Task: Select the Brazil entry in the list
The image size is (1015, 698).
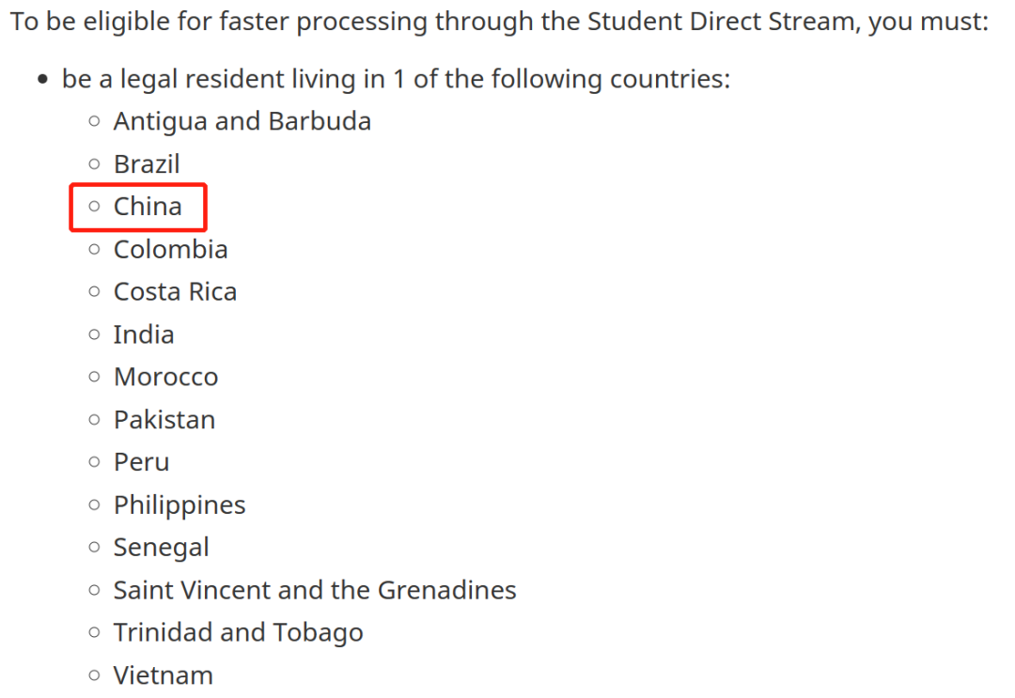Action: tap(147, 163)
